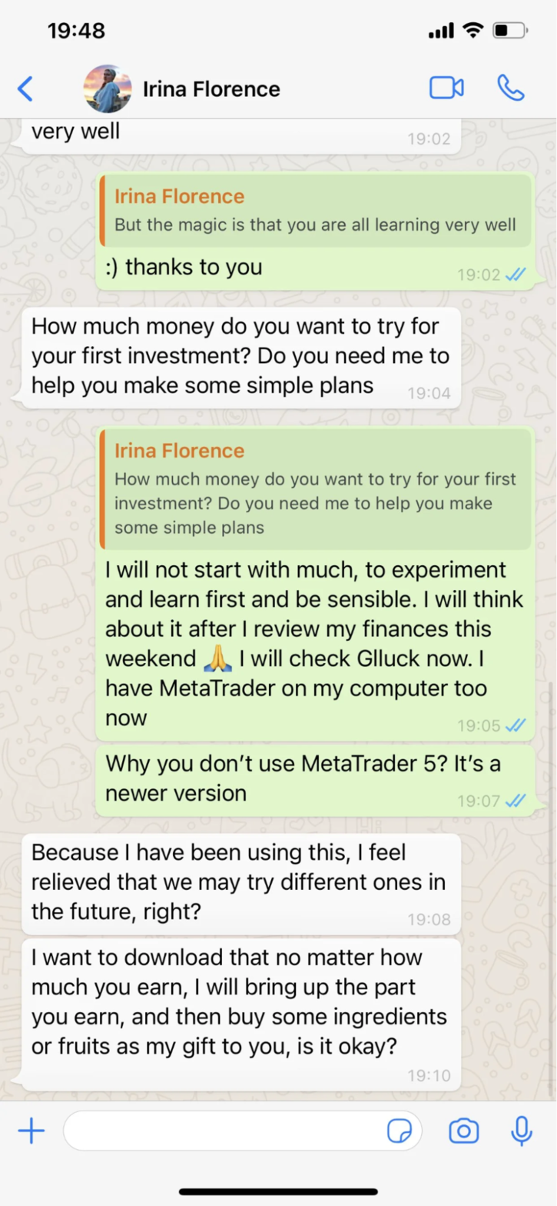The image size is (557, 1206).
Task: Start a video call with Irina Florence
Action: point(446,88)
